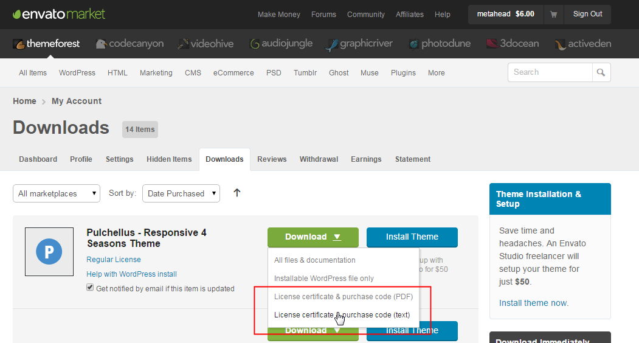639x343 pixels.
Task: Switch to the Hidden Items tab
Action: point(169,159)
